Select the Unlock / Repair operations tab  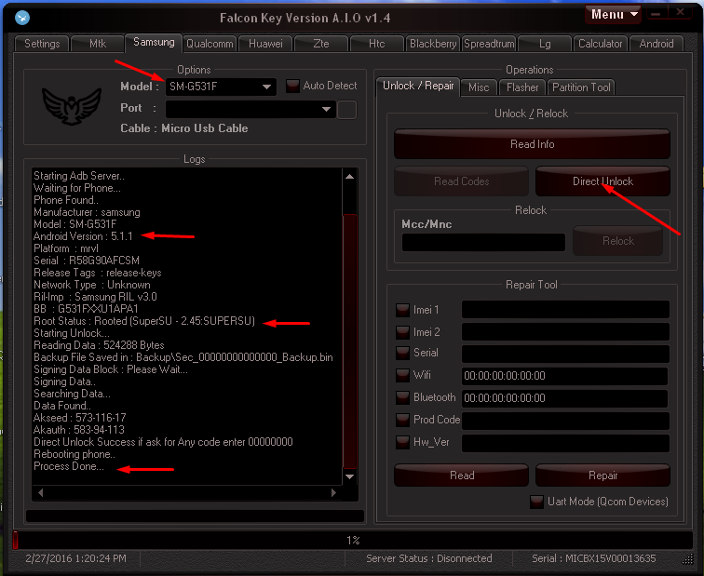418,86
